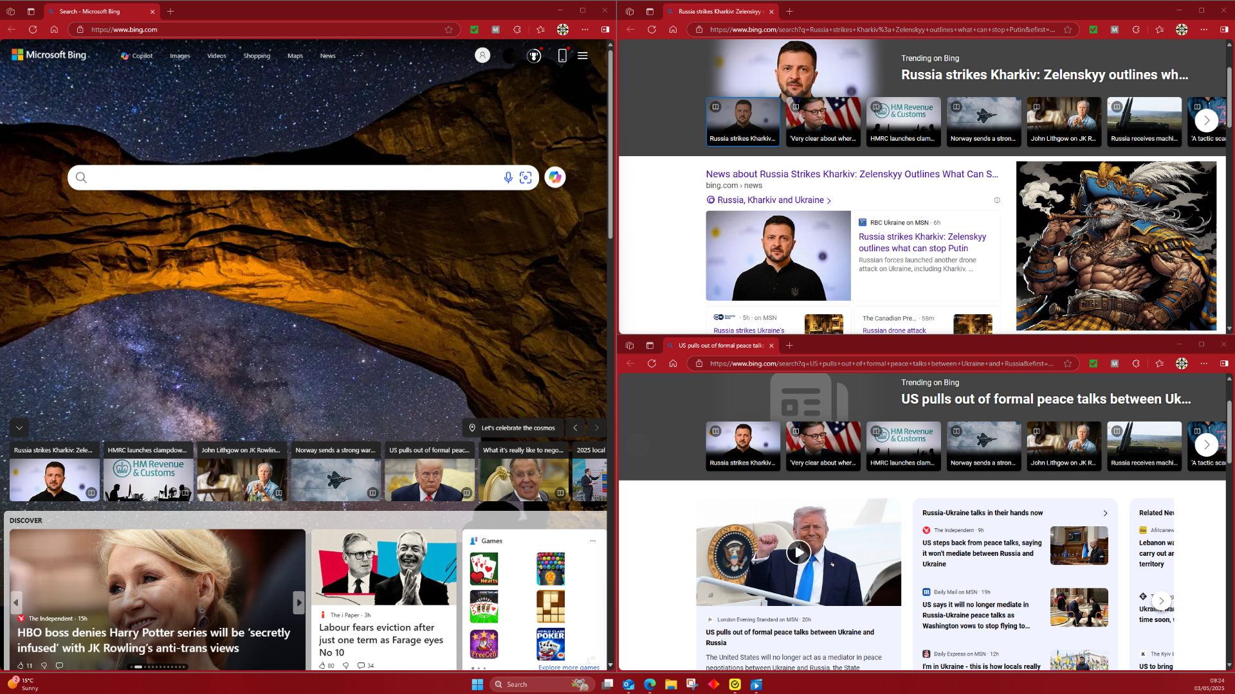The image size is (1235, 694).
Task: Open the Videos tab on Bing
Action: coord(217,56)
